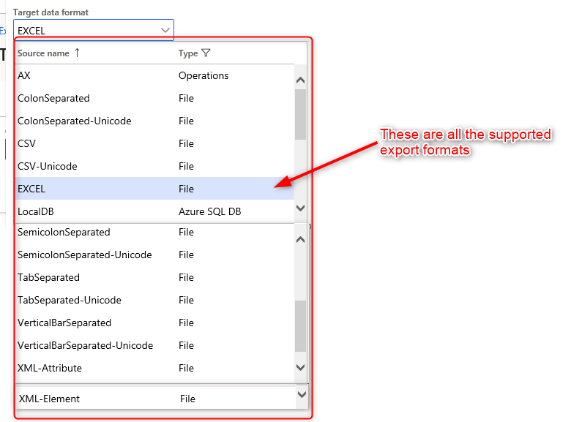This screenshot has height=422, width=571.
Task: Click the Source name column header
Action: tap(43, 53)
